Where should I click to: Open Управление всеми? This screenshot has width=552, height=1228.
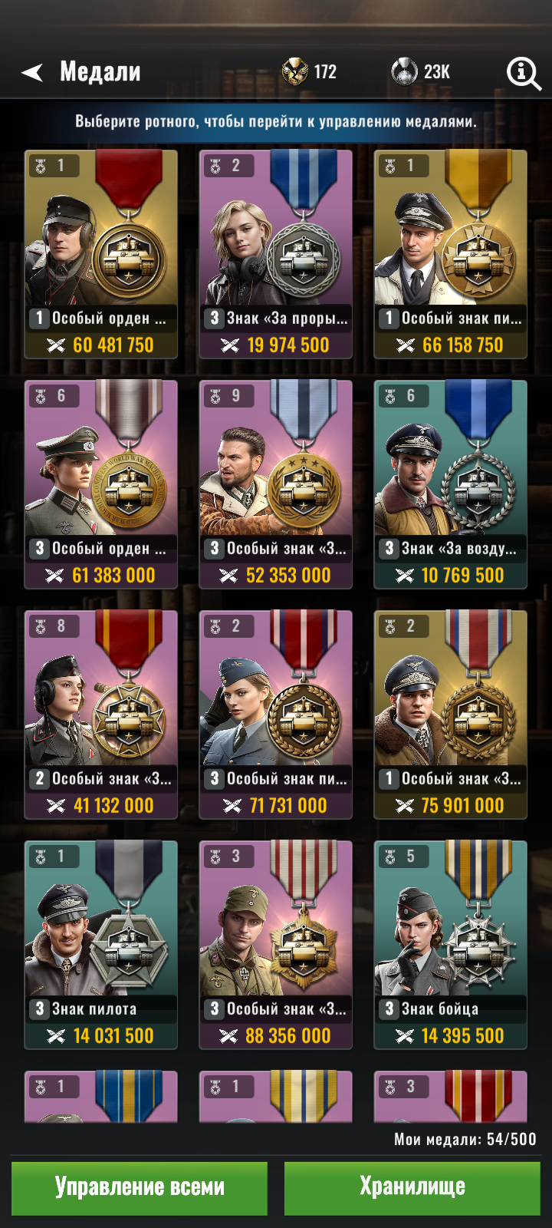click(140, 1187)
